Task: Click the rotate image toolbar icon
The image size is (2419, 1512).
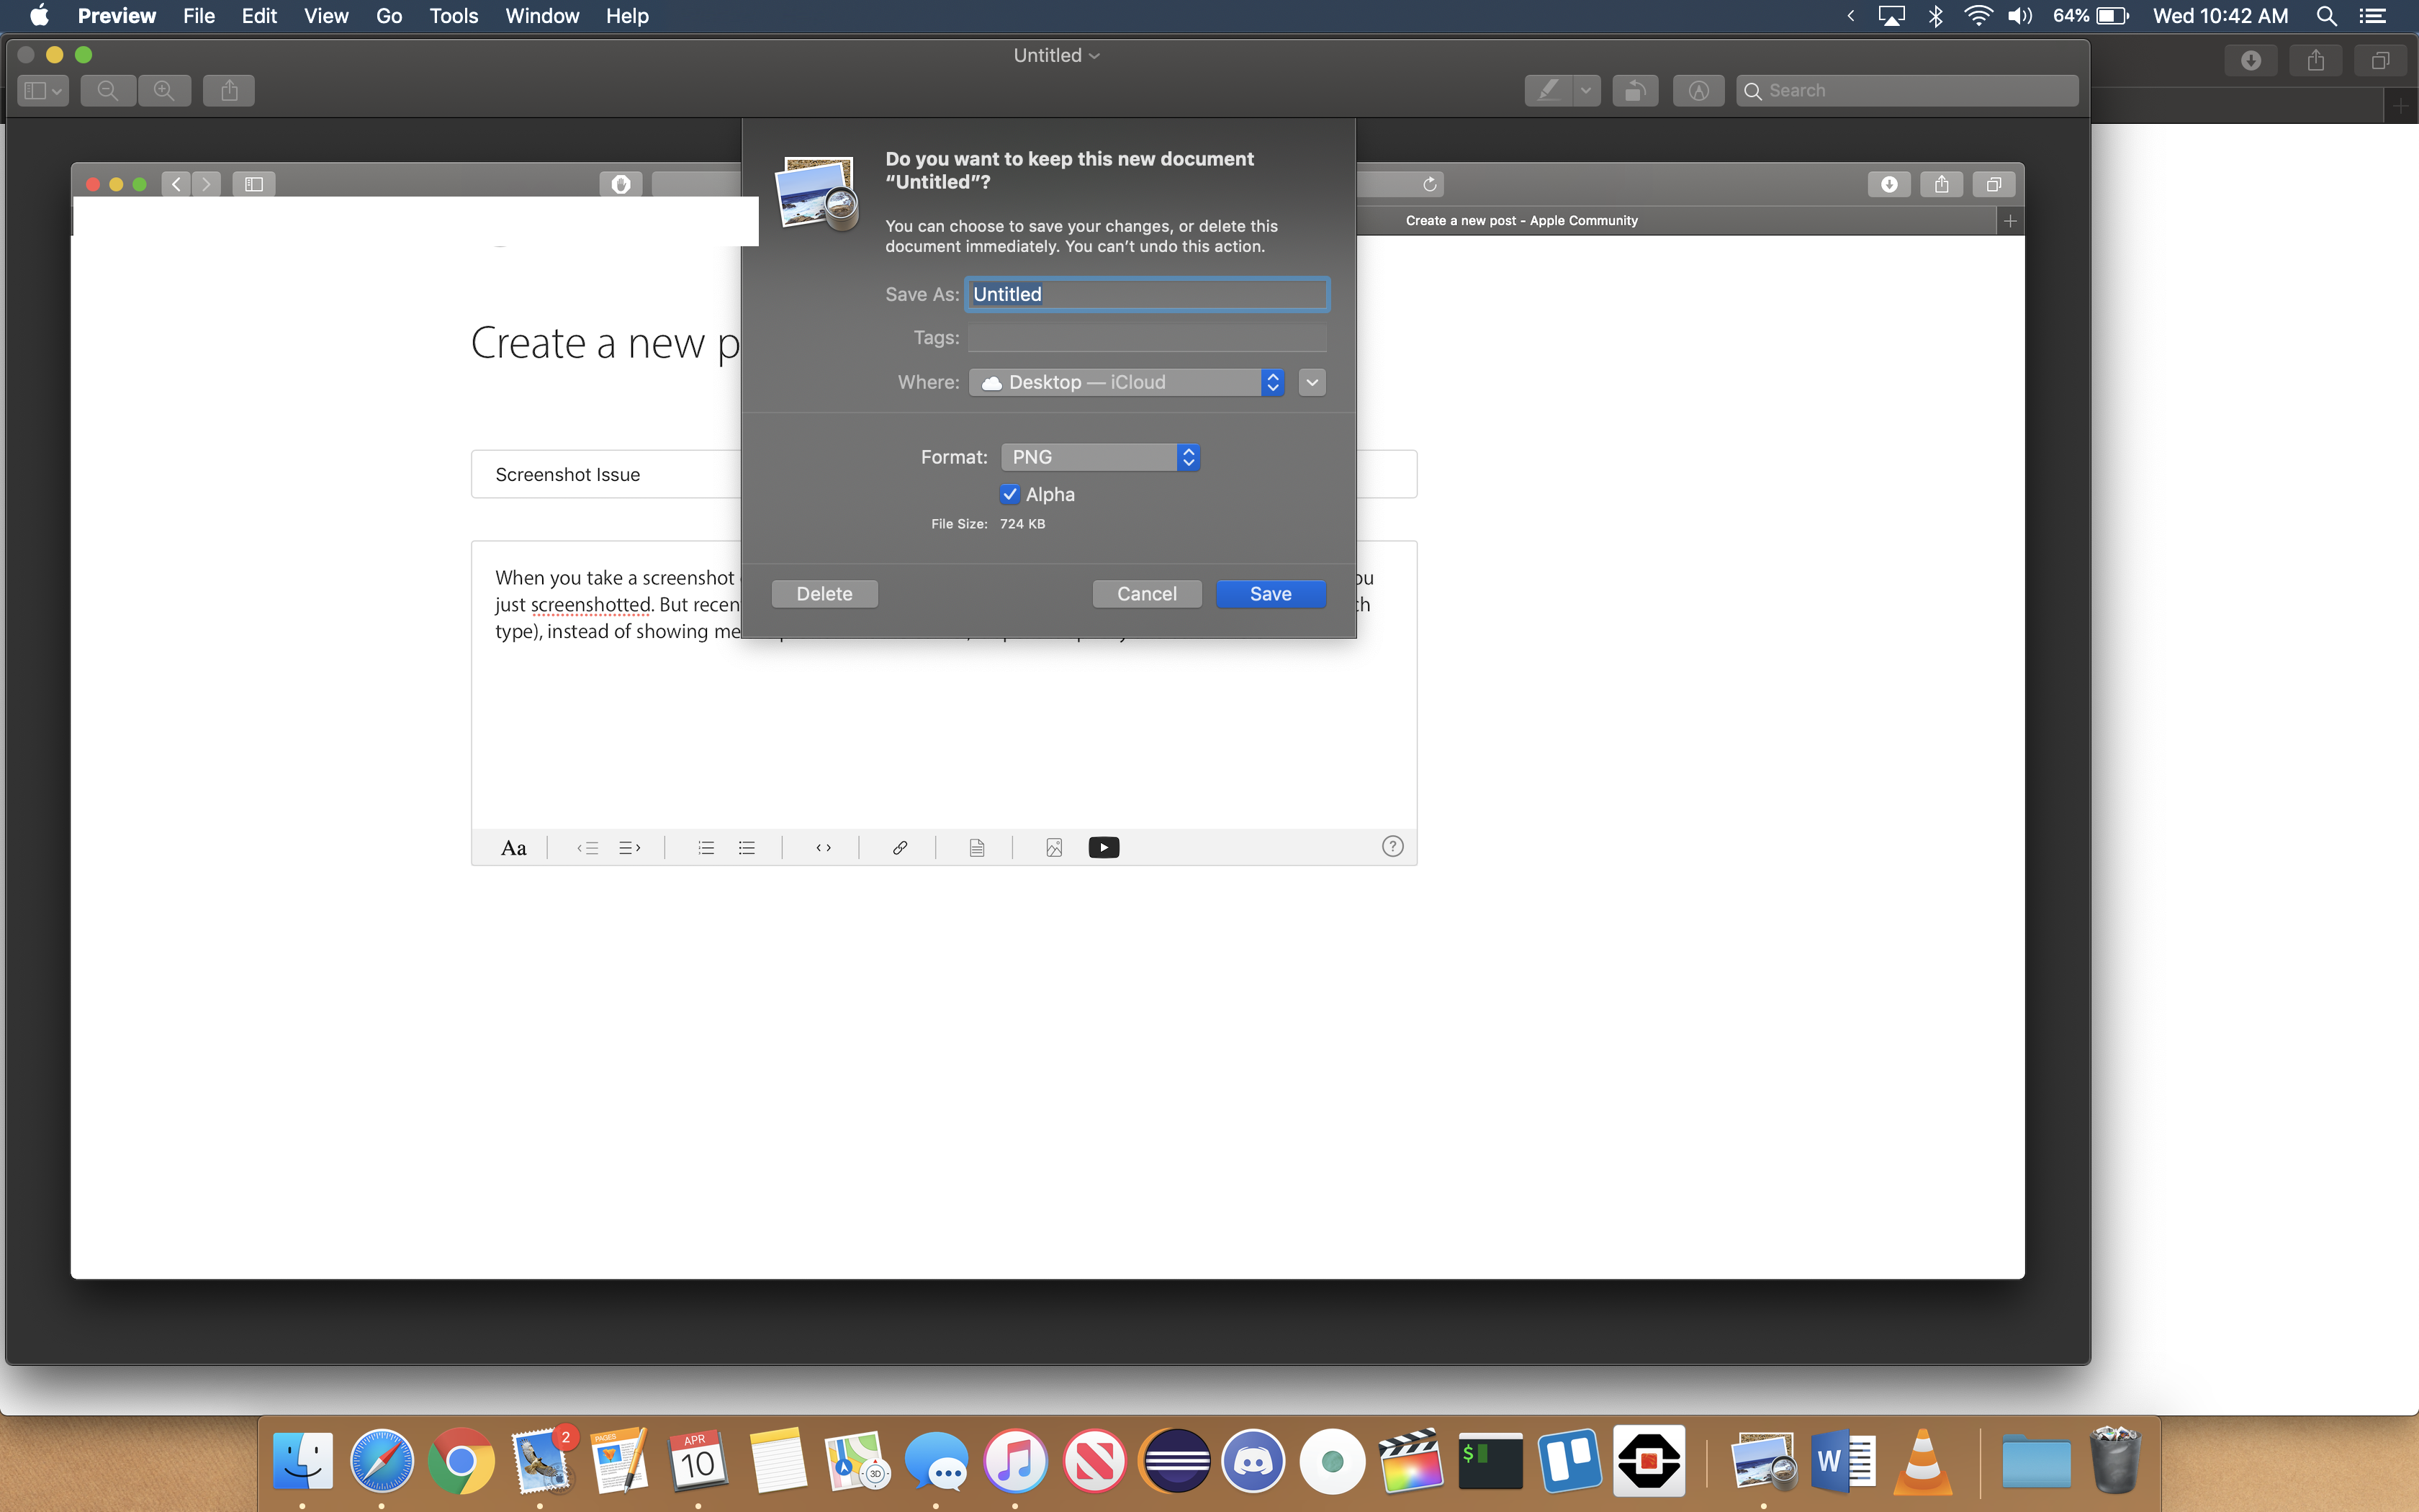Action: tap(1635, 91)
